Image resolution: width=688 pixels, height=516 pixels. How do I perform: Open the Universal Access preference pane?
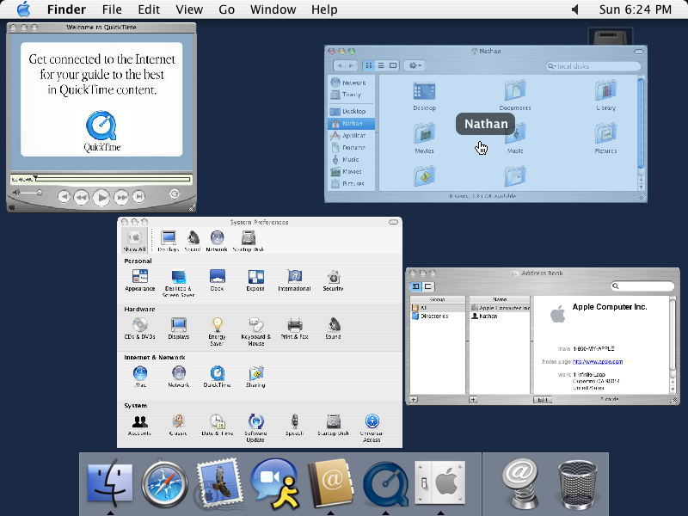pos(372,423)
